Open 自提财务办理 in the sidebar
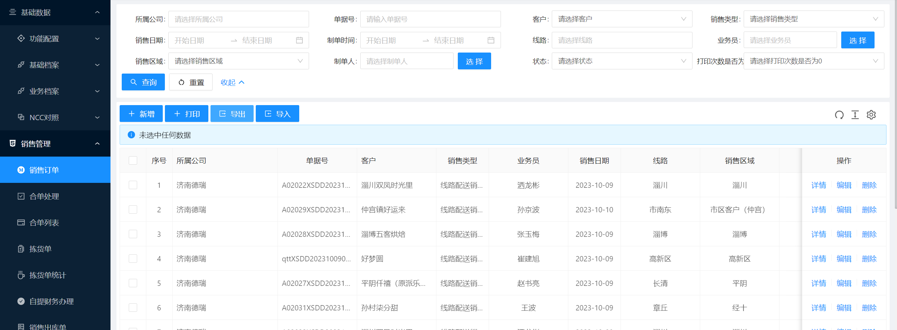 click(55, 301)
